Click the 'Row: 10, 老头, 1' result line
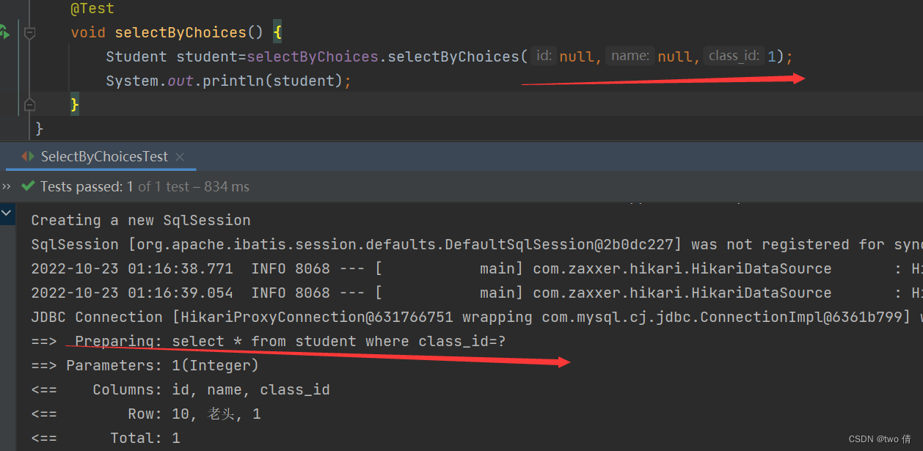Screen dimensions: 923x451 pos(146,414)
